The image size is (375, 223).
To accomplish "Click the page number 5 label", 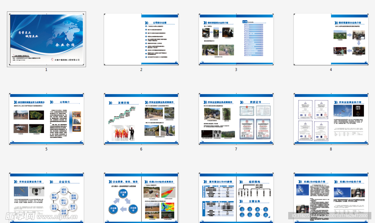I will (x=47, y=149).
